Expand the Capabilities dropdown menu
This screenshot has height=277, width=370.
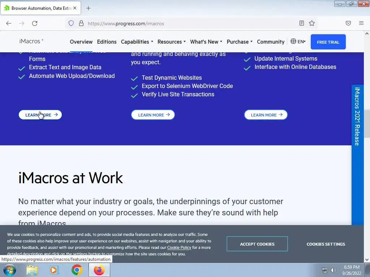click(137, 42)
